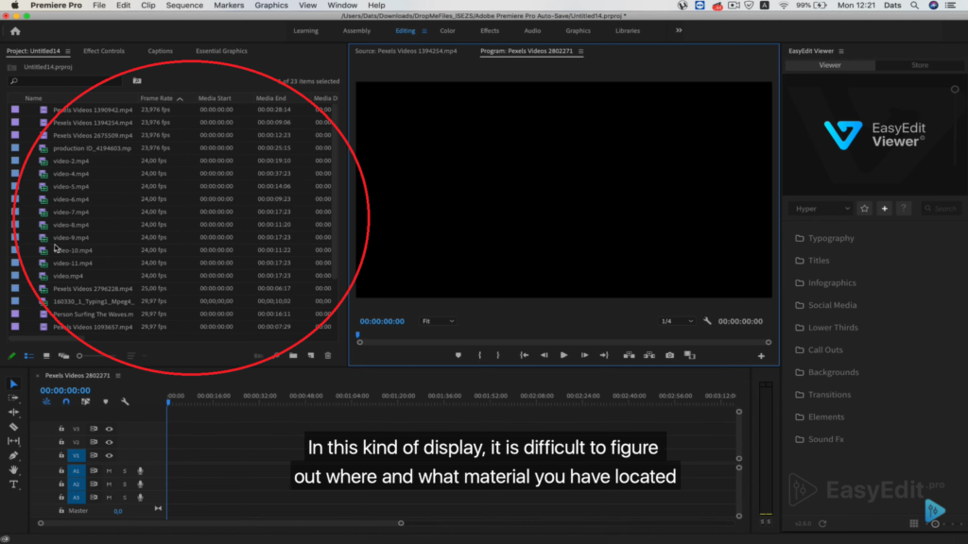
Task: Open the Hyper pack dropdown
Action: (821, 209)
